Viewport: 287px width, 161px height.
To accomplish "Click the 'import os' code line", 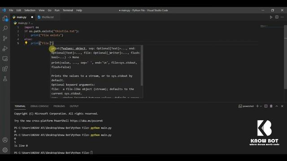I will (31, 27).
